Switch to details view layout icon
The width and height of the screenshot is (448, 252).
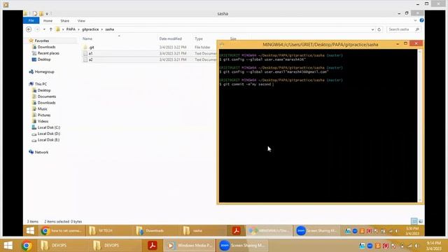coord(414,221)
